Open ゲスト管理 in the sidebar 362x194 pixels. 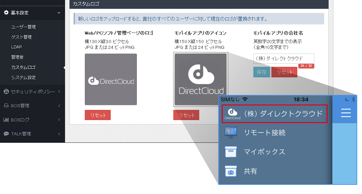(x=21, y=37)
